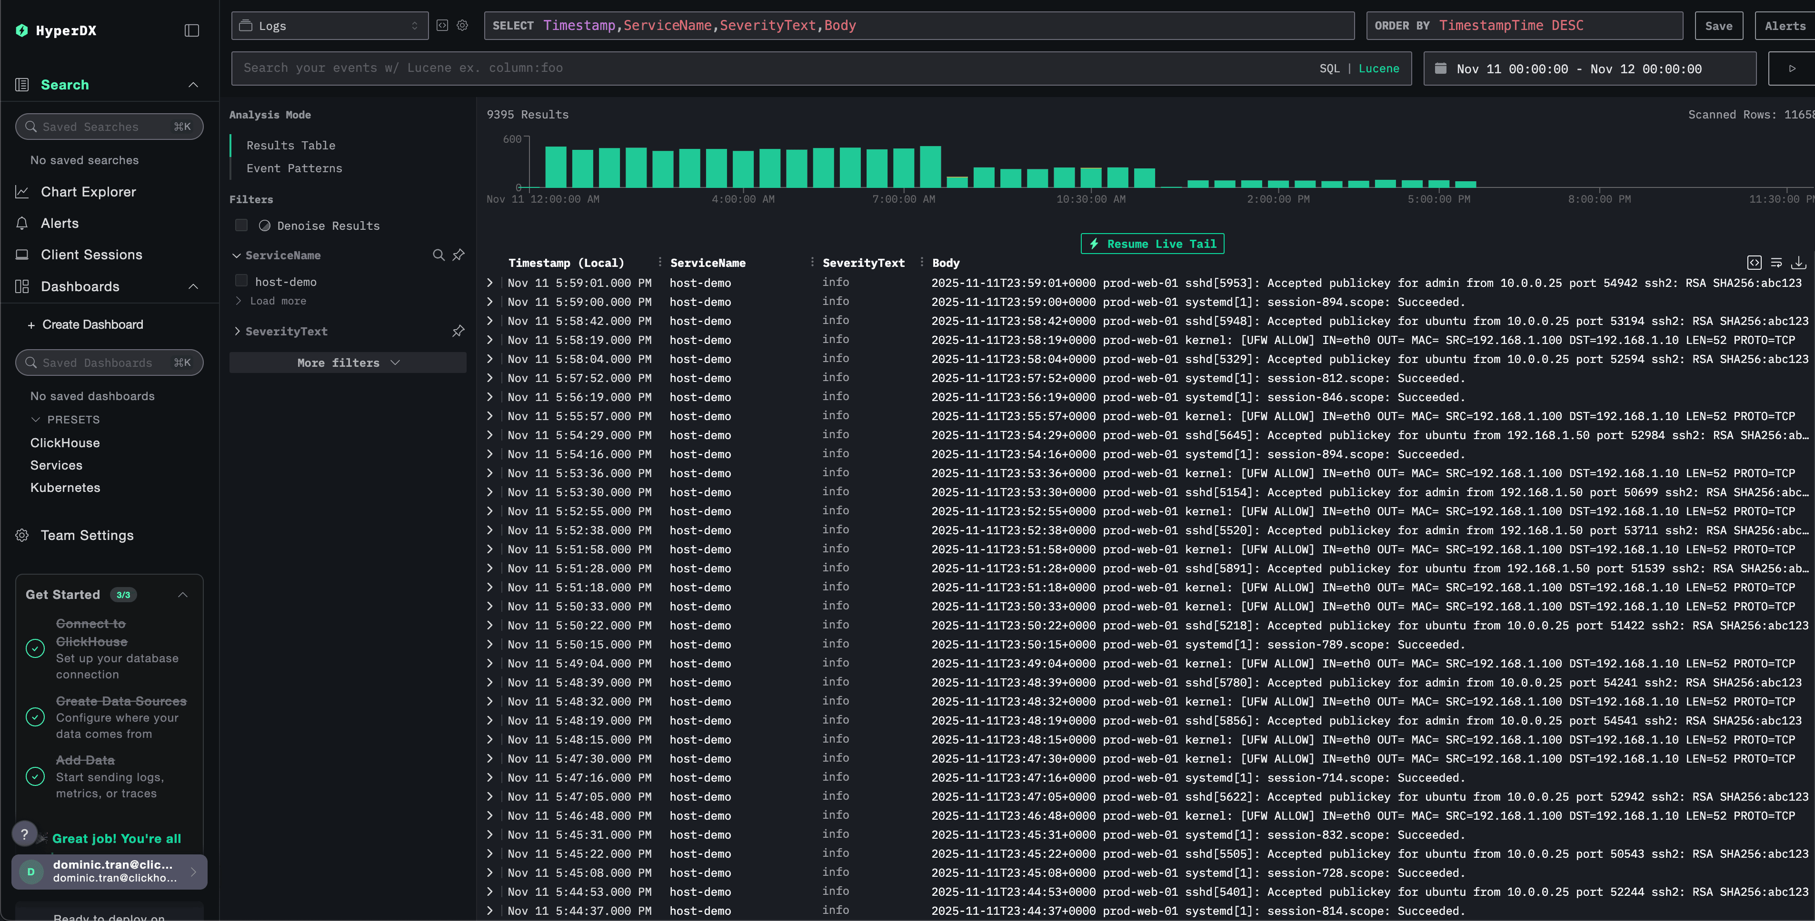
Task: Download results as CSV icon
Action: [1799, 263]
